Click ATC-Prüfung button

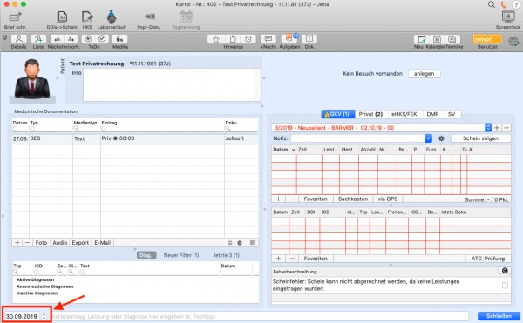tap(488, 259)
